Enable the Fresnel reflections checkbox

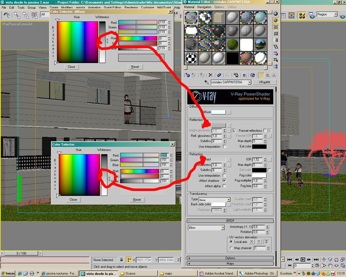pyautogui.click(x=265, y=131)
